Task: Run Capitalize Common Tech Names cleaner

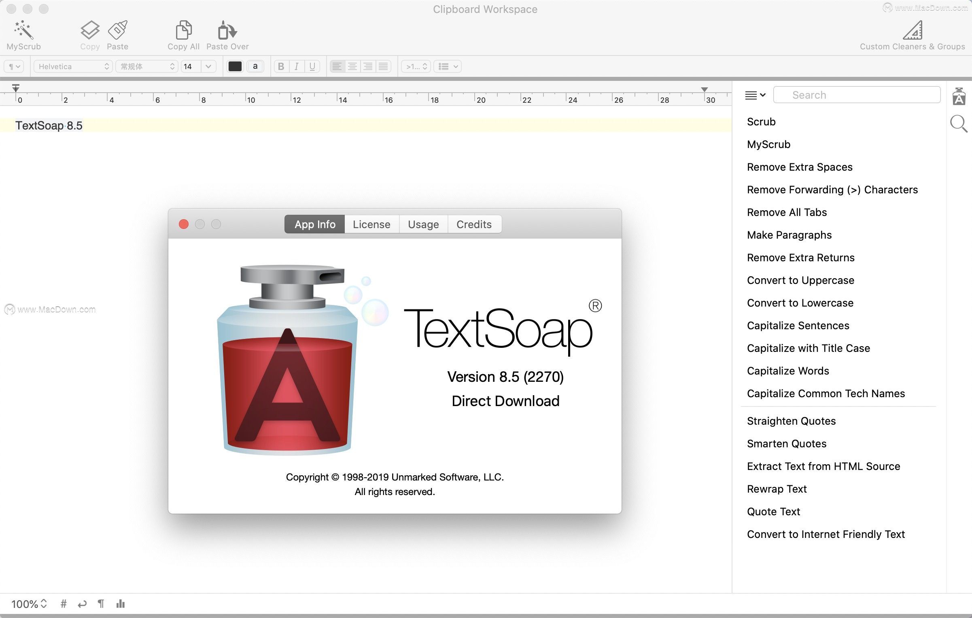Action: 826,394
